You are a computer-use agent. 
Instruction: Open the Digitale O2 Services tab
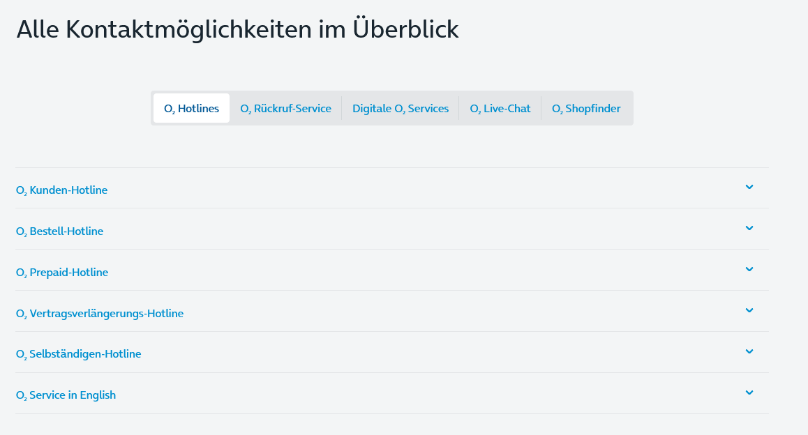pos(401,108)
